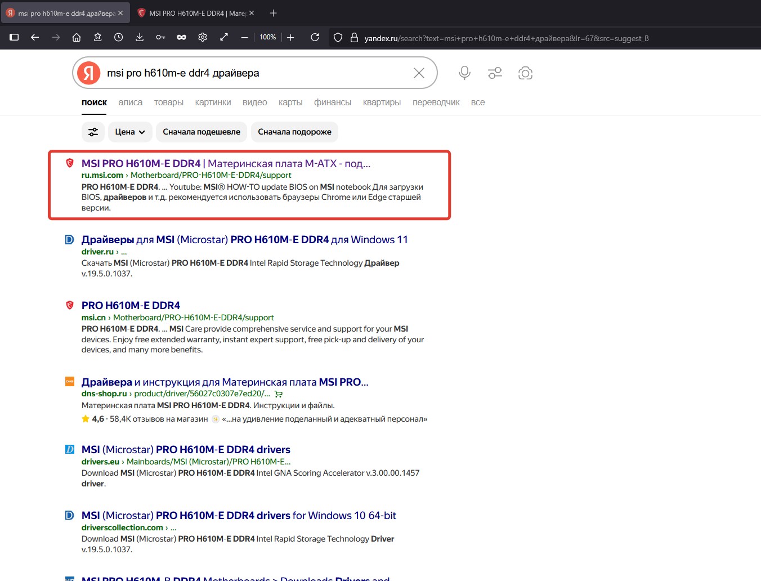Click the MSI favicon of ru.msi.com result
Viewport: 761px width, 581px height.
[70, 163]
